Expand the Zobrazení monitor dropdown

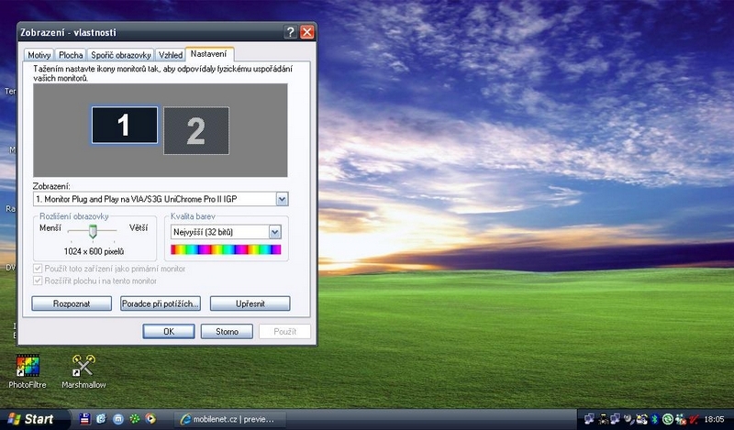[x=282, y=199]
